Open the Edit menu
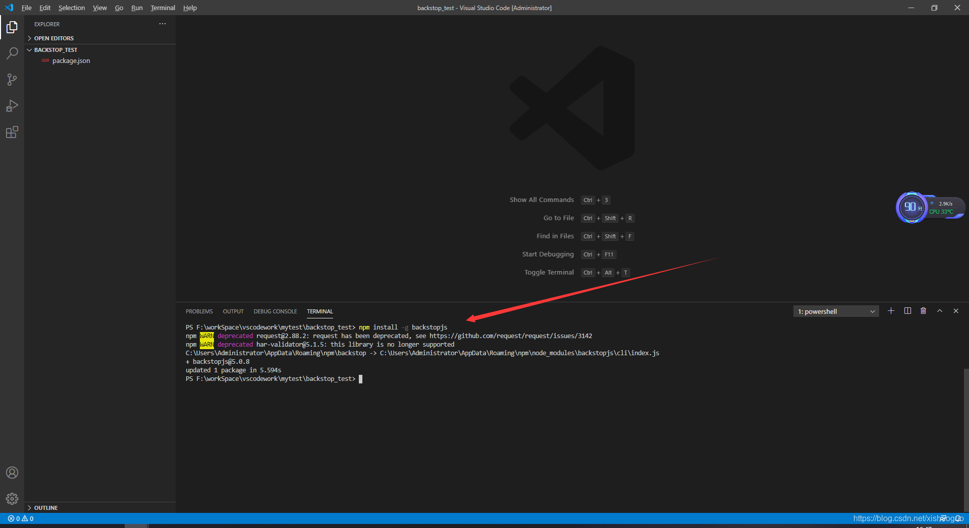 [x=45, y=8]
